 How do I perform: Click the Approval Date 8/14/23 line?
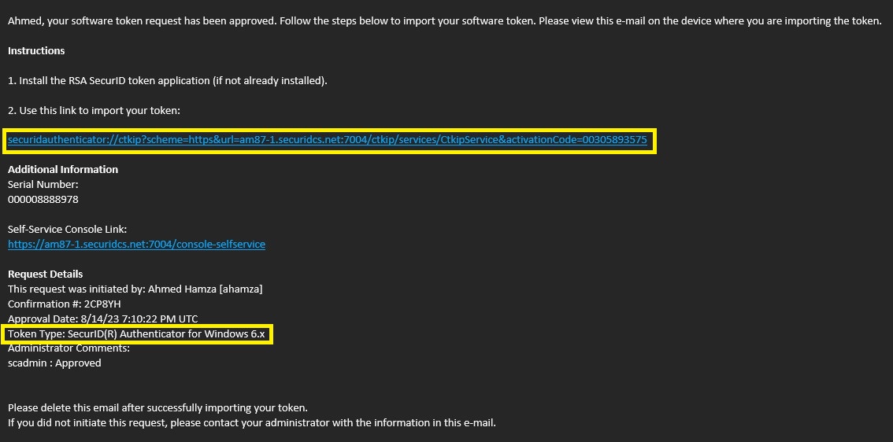point(102,319)
